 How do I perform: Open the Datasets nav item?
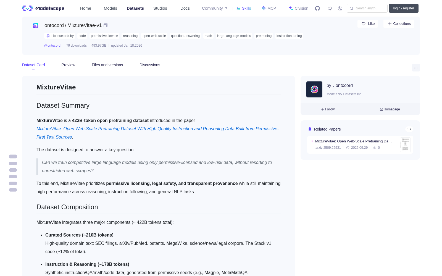click(135, 8)
